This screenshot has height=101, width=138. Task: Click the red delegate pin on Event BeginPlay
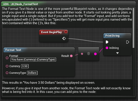(x=66, y=32)
